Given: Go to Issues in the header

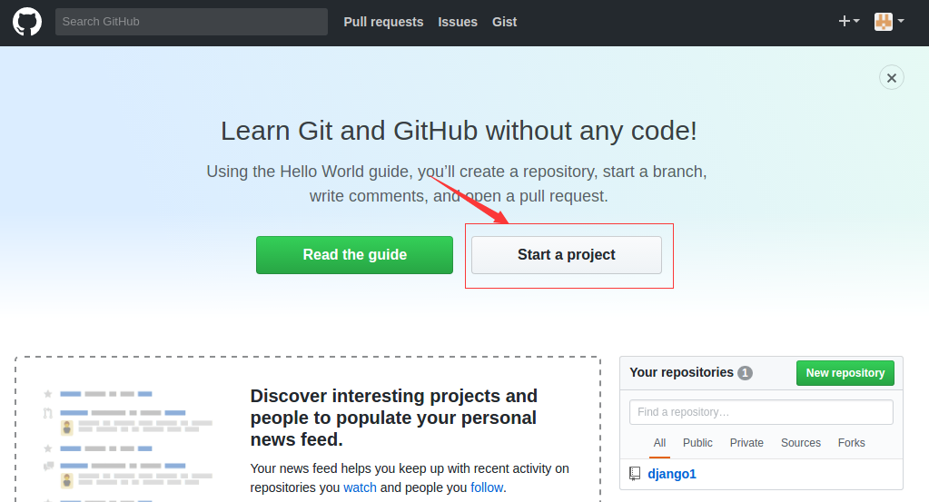Looking at the screenshot, I should (x=458, y=22).
